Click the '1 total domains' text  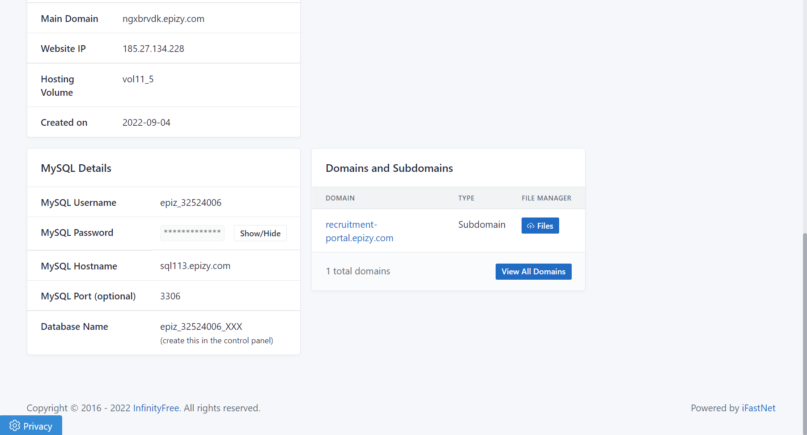(358, 271)
